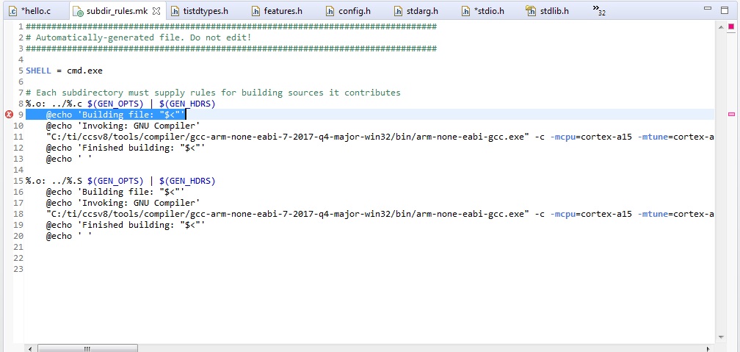Click the tistdtypes.h file icon
Viewport: 740px width, 352px height.
[x=175, y=11]
